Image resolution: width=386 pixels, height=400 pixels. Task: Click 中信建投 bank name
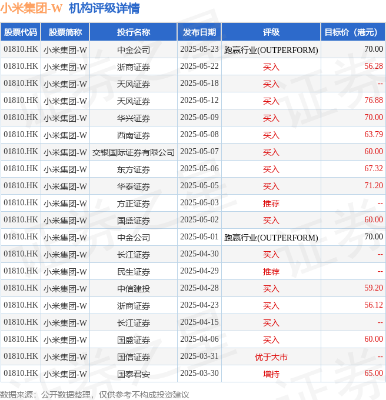[134, 289]
